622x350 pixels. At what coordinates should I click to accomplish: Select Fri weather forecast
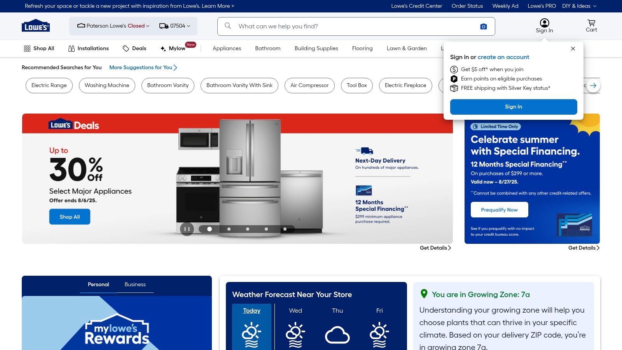point(379,327)
